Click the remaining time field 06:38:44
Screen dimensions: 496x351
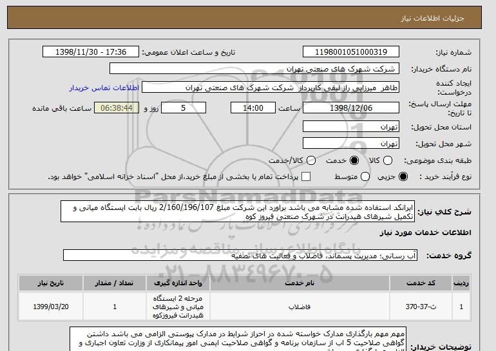pos(117,108)
